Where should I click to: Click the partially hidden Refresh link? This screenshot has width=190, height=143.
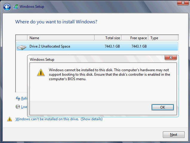coord(24,98)
